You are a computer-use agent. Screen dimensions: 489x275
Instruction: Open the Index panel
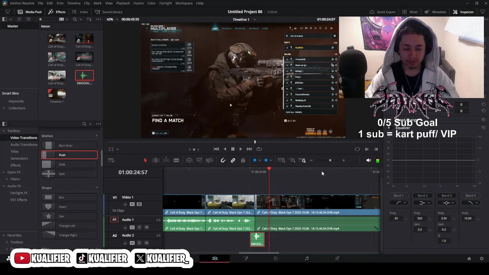click(x=80, y=12)
